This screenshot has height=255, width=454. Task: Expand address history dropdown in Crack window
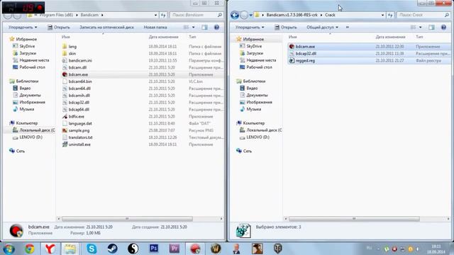click(x=382, y=15)
